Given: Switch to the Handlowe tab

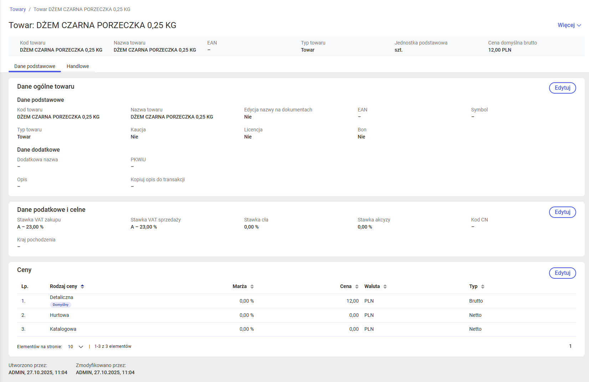Looking at the screenshot, I should [x=78, y=66].
